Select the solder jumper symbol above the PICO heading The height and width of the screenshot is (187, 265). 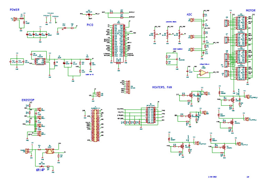coord(89,15)
